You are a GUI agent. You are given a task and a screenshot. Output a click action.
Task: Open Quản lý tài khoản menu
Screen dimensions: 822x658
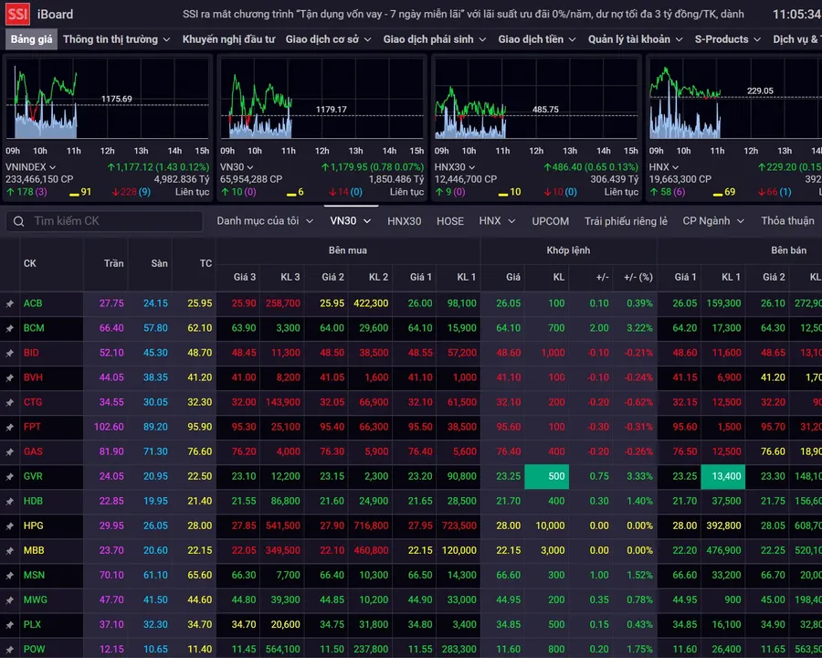tap(635, 39)
